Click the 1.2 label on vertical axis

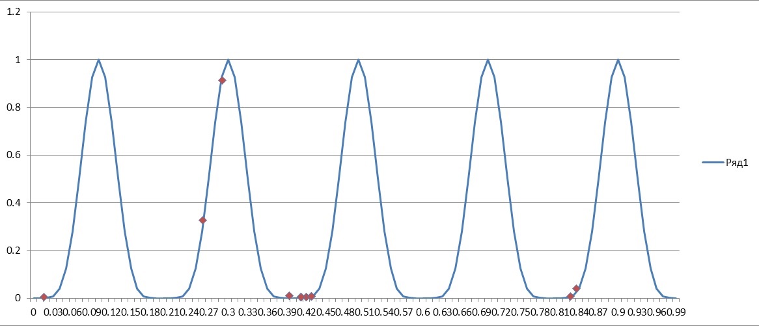pos(14,12)
